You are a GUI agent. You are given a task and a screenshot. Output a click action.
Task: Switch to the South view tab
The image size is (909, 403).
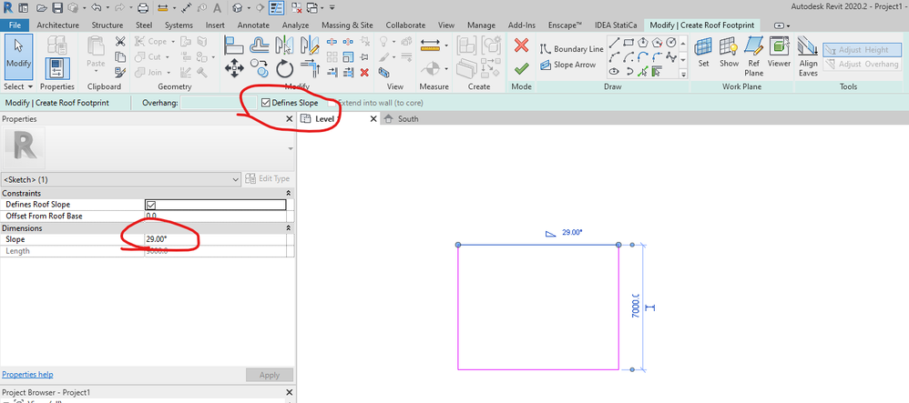pyautogui.click(x=408, y=118)
